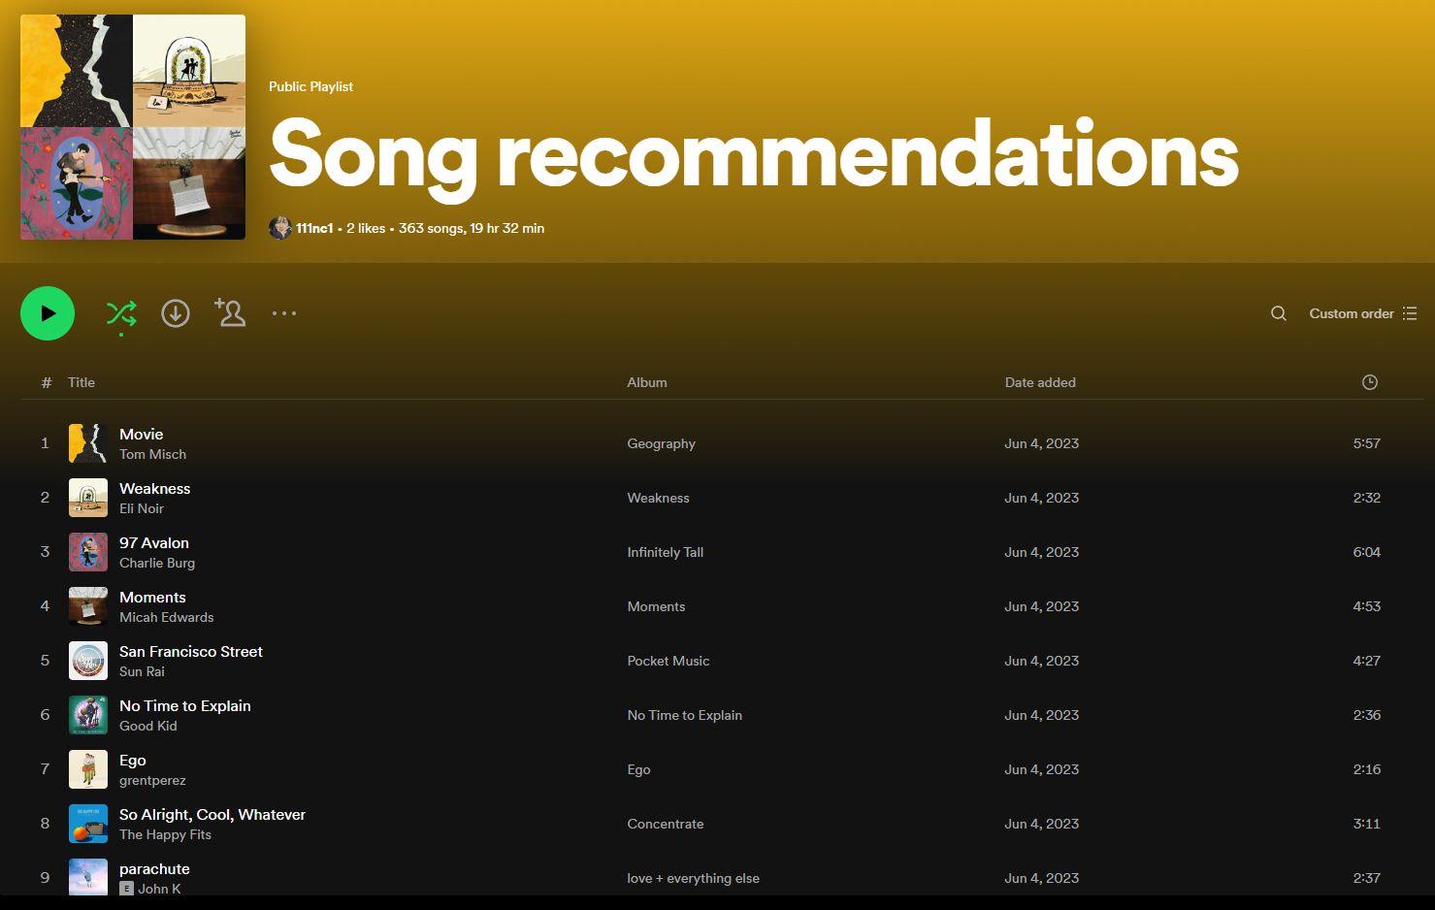
Task: Download the playlist for offline
Action: (176, 313)
